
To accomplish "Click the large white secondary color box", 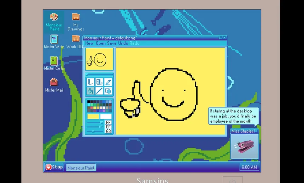I will click(x=106, y=116).
